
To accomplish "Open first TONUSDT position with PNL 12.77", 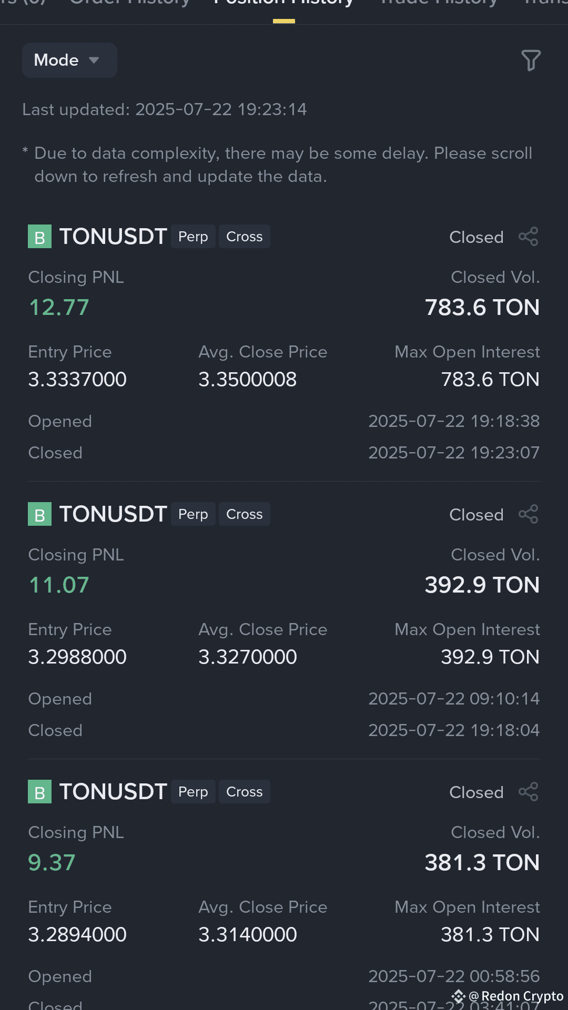I will [x=113, y=237].
